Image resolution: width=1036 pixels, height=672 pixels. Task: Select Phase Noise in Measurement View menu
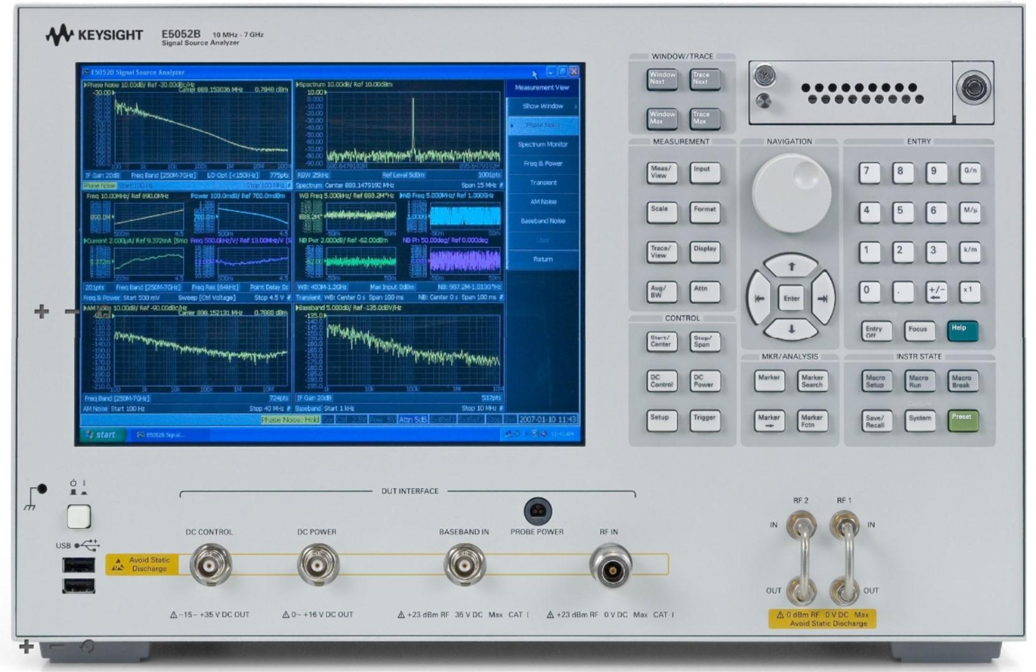click(x=543, y=125)
